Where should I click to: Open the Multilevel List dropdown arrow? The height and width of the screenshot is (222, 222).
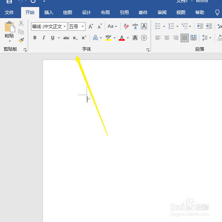(190, 26)
